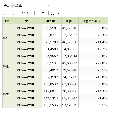Select the 季 column header
The width and height of the screenshot is (123, 114).
(29, 20)
